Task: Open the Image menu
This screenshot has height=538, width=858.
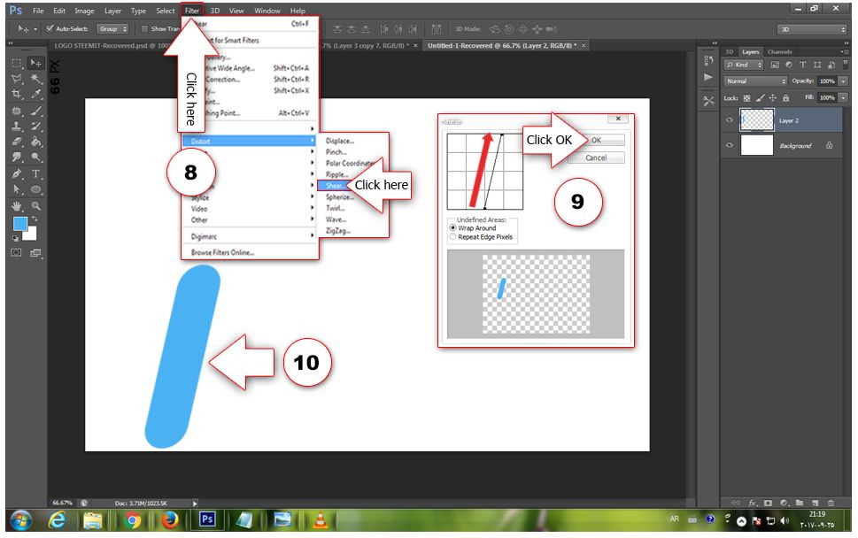Action: pos(84,11)
